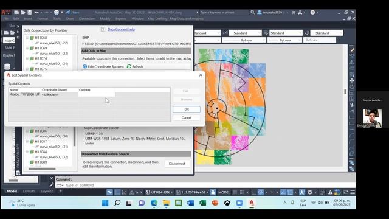Toggle the lock icon in status bar

tap(213, 192)
